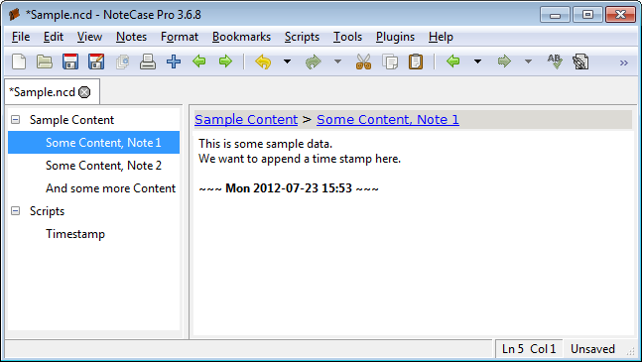Select the Timestamp script note
The height and width of the screenshot is (362, 642).
75,234
